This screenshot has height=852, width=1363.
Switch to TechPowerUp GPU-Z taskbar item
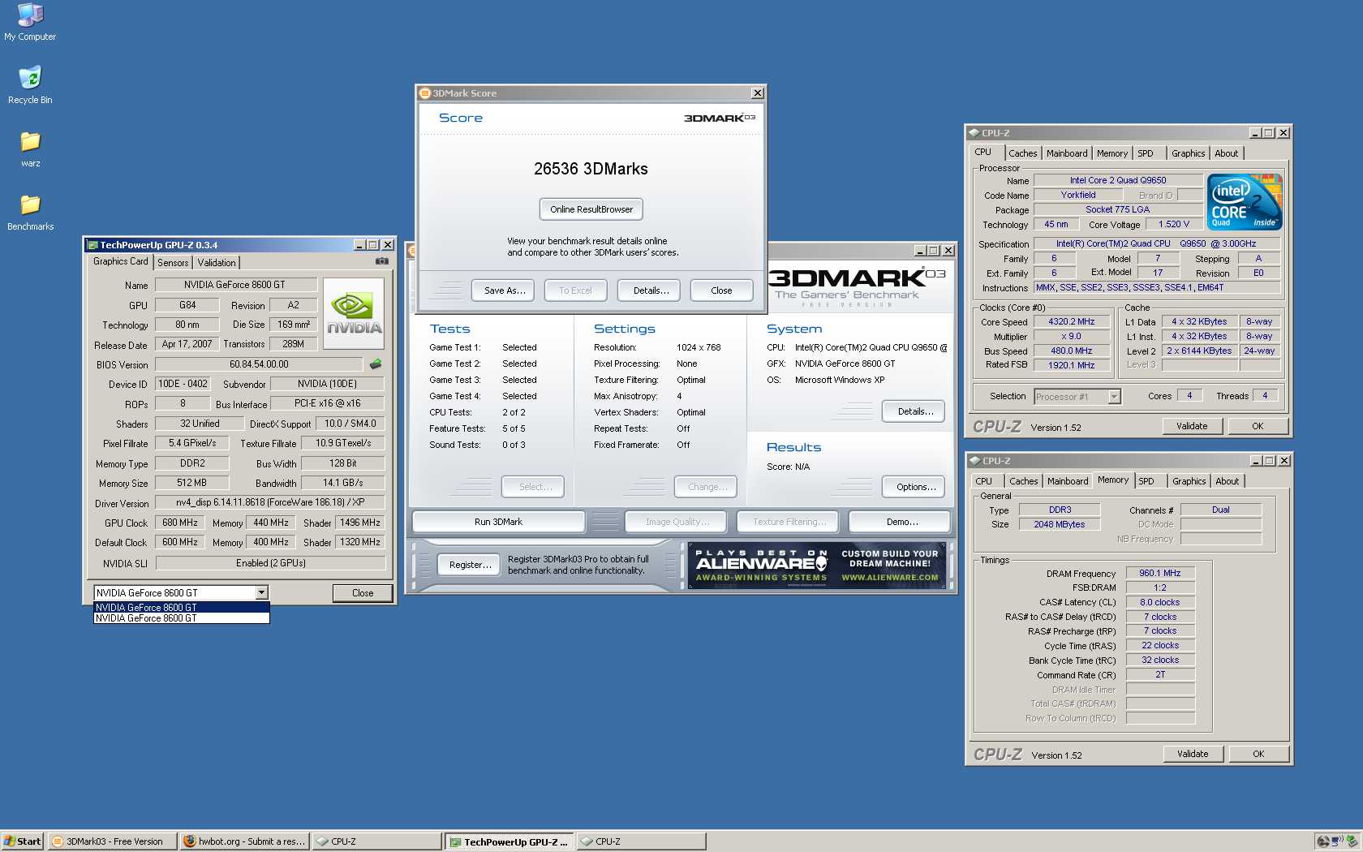point(509,841)
